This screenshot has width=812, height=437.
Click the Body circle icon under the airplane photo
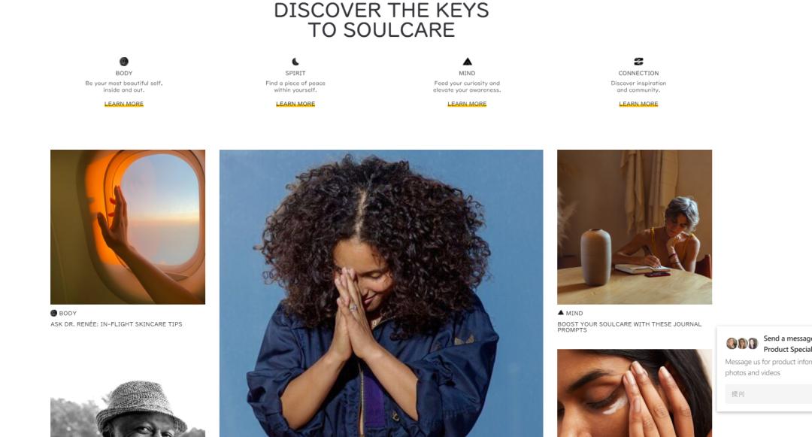(x=53, y=313)
